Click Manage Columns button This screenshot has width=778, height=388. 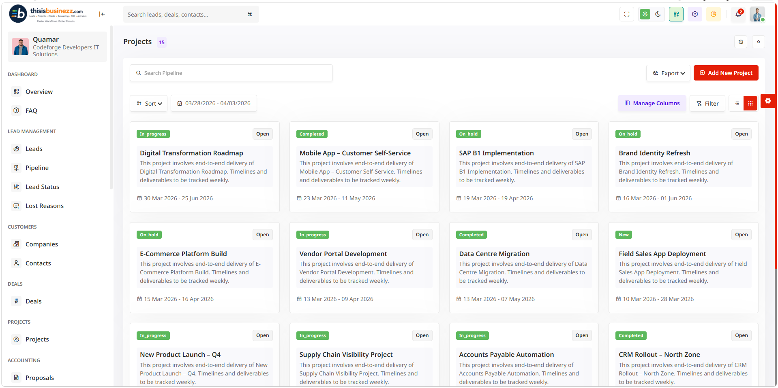coord(652,103)
